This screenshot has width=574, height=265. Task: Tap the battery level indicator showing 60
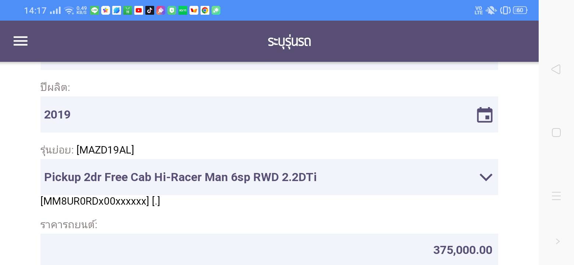click(x=520, y=10)
